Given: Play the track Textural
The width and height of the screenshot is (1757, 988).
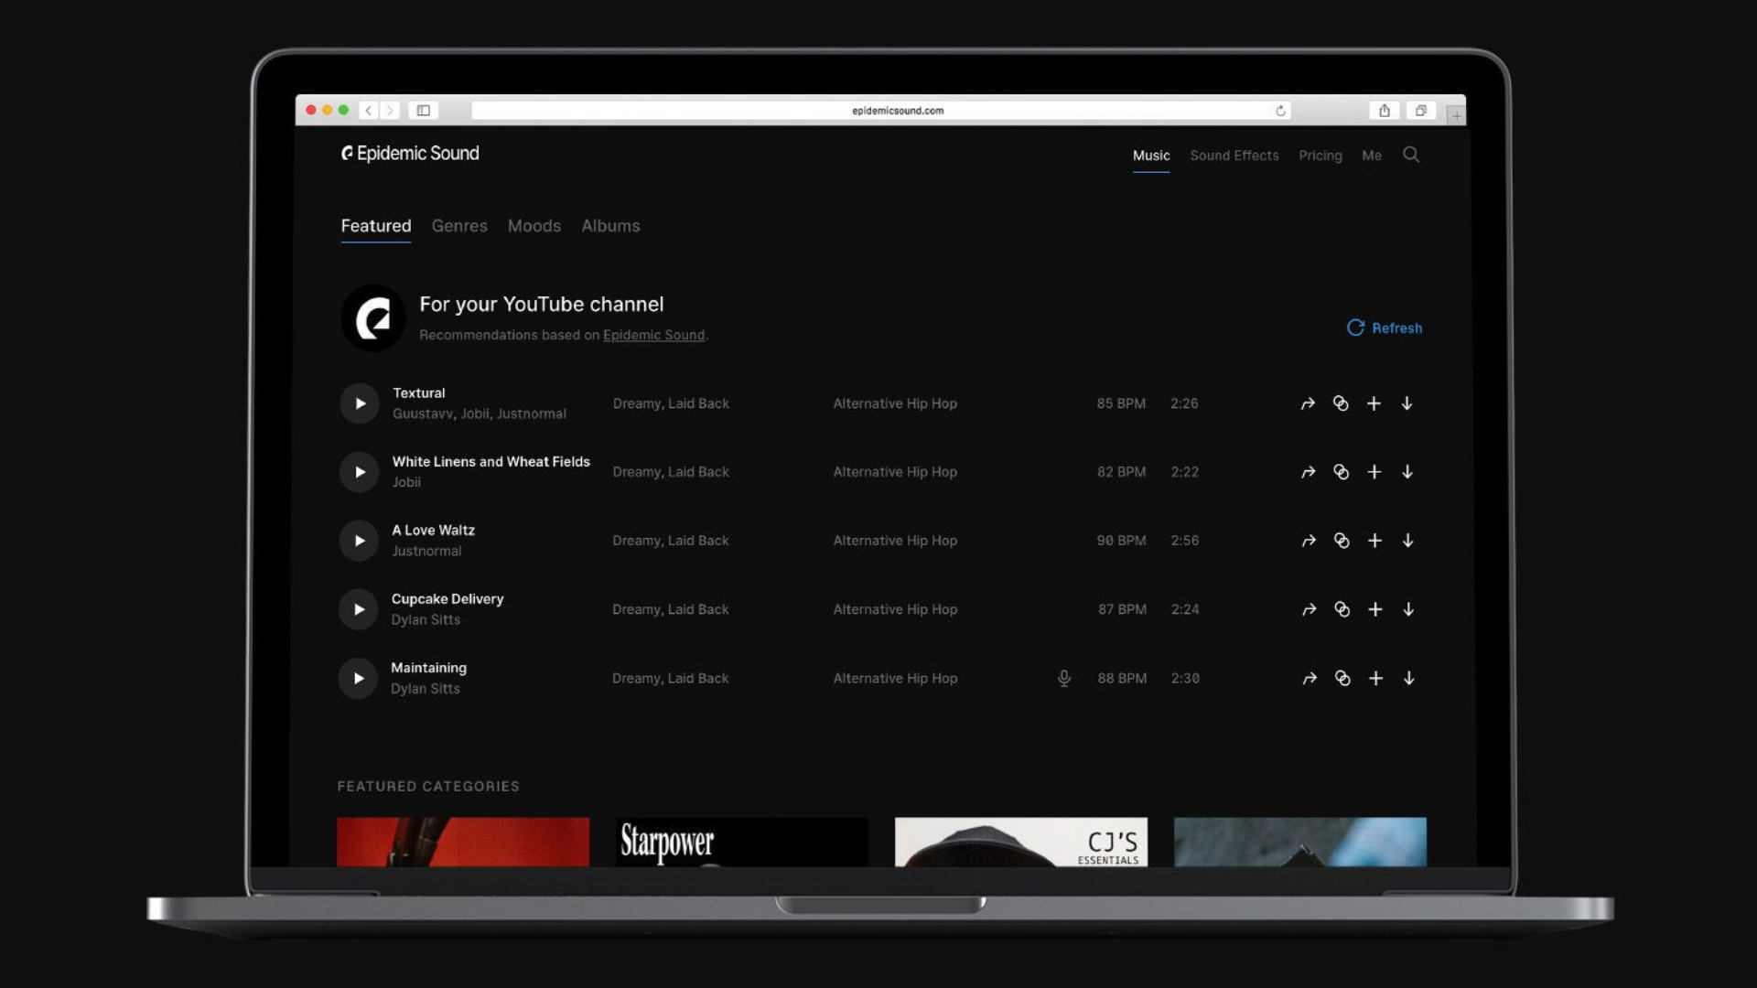Looking at the screenshot, I should point(360,403).
